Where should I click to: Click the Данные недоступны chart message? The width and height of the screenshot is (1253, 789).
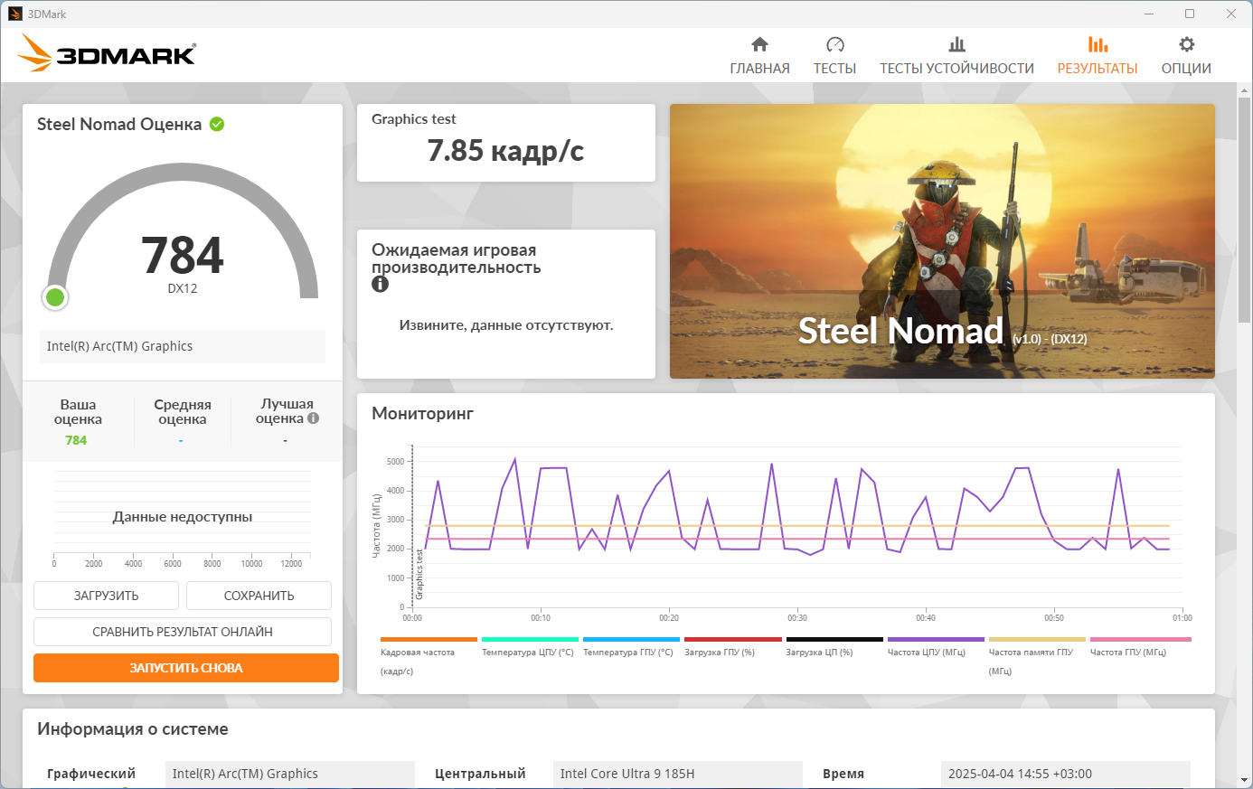point(183,517)
